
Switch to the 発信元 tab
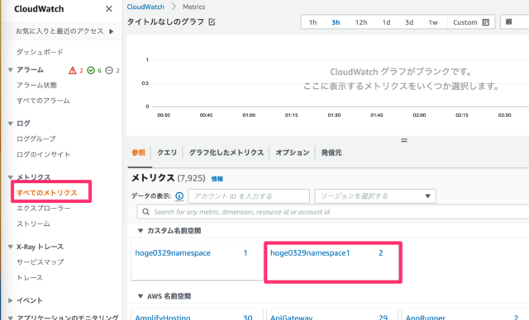[x=331, y=153]
